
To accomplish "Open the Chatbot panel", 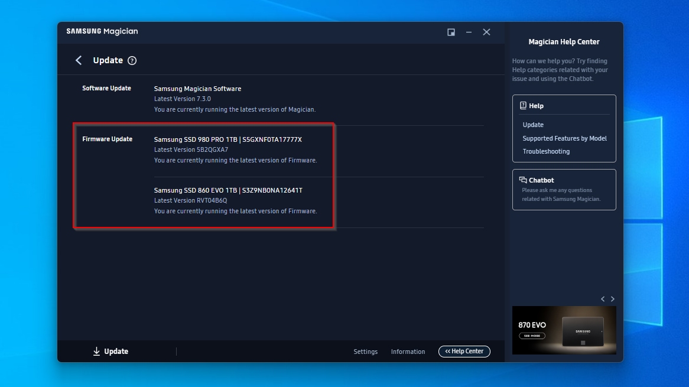I will (564, 189).
